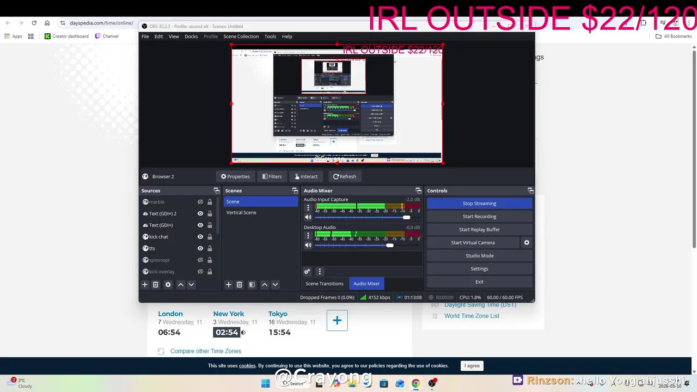The width and height of the screenshot is (697, 392).
Task: Click Start Replay Buffer button
Action: (479, 229)
